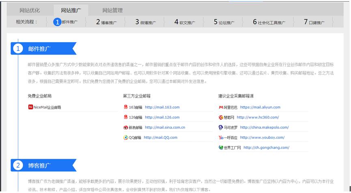Open the http://ch.gongchang.com/ link
Screen dimensions: 351x193
click(x=266, y=148)
